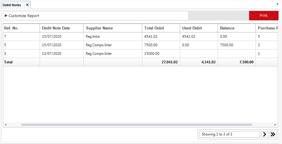Go to the next page arrow

click(x=265, y=134)
